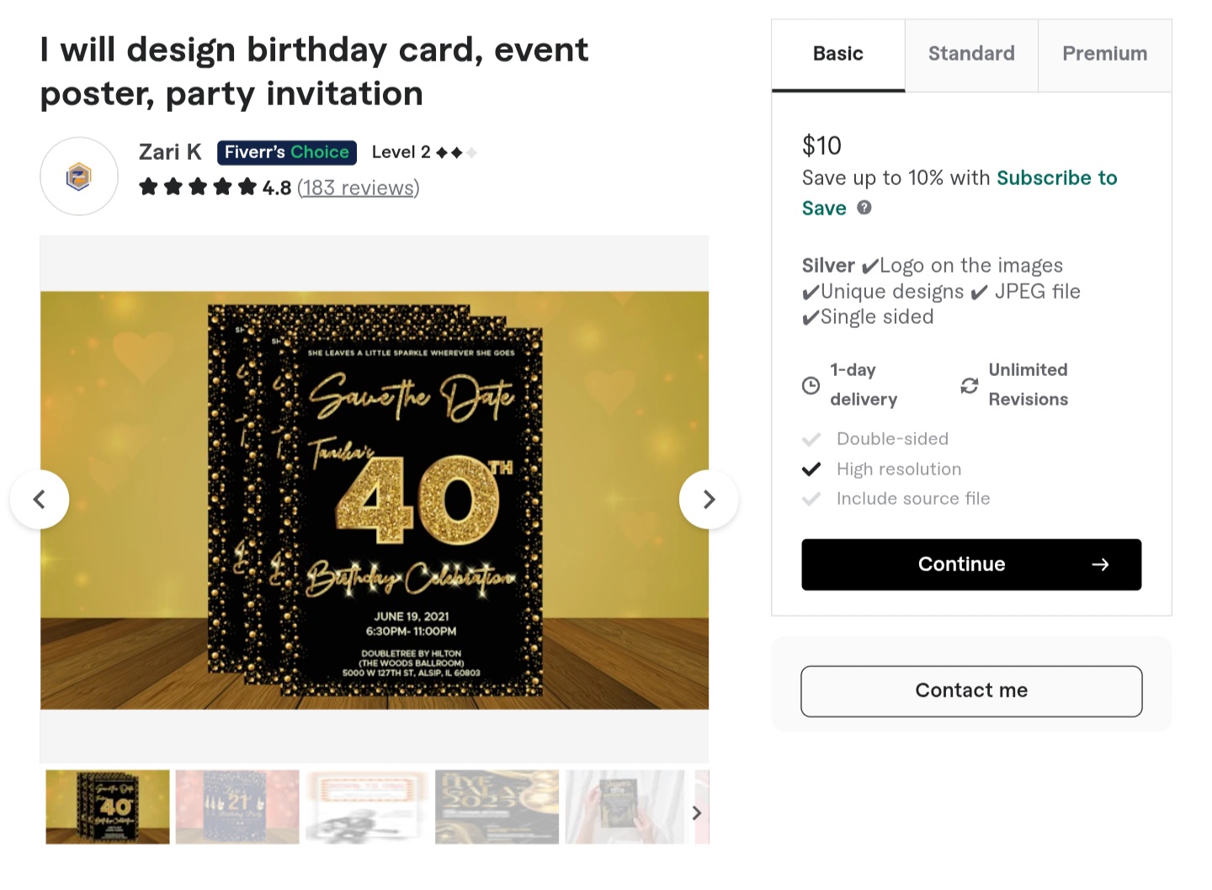Click the right carousel arrow on main image
The width and height of the screenshot is (1212, 890).
click(709, 499)
